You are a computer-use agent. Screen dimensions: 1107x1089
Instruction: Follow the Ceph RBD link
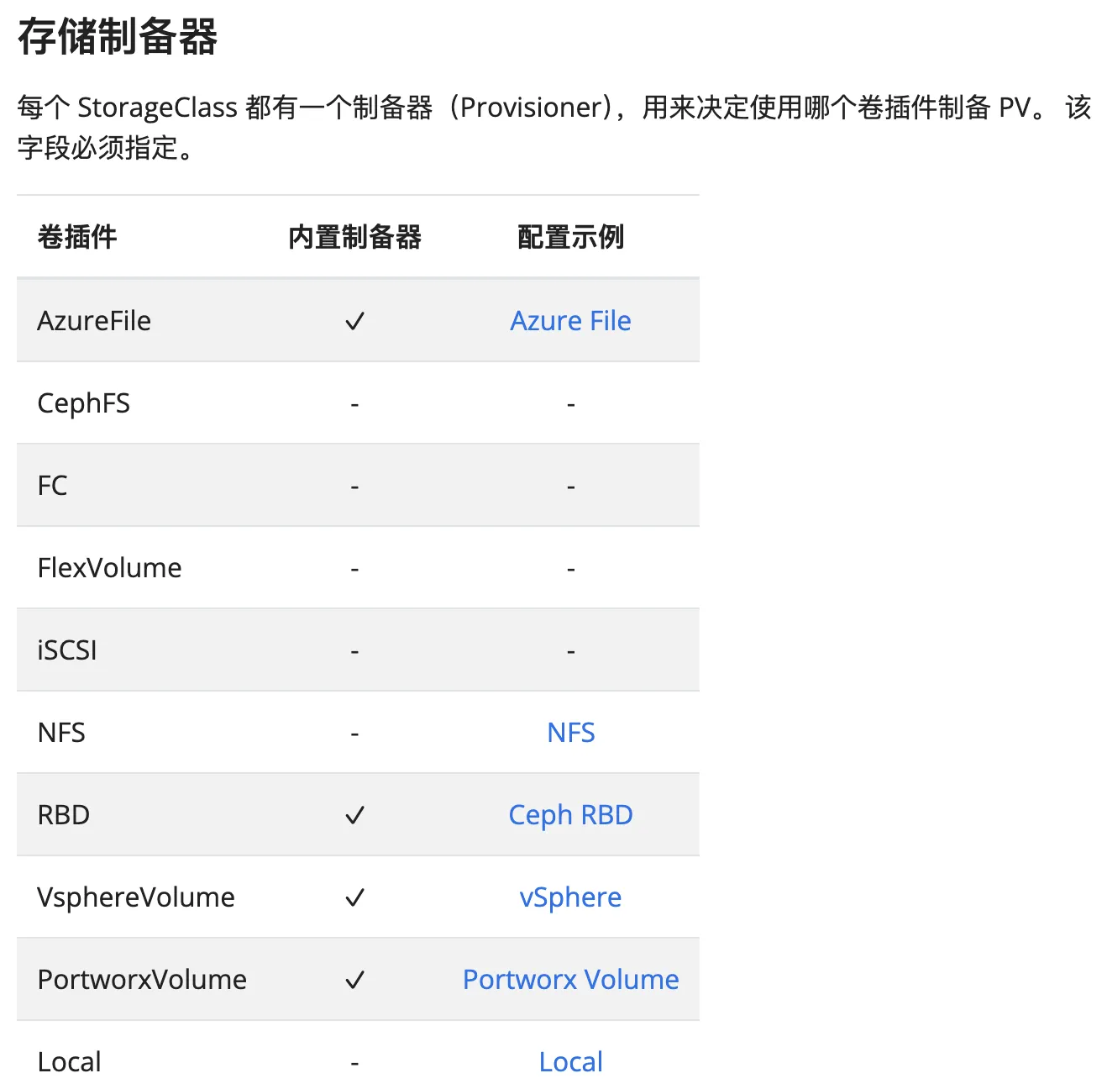570,815
